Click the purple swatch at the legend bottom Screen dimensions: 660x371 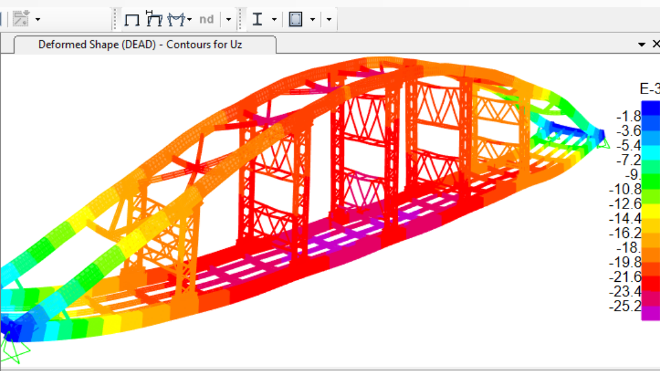[x=650, y=314]
